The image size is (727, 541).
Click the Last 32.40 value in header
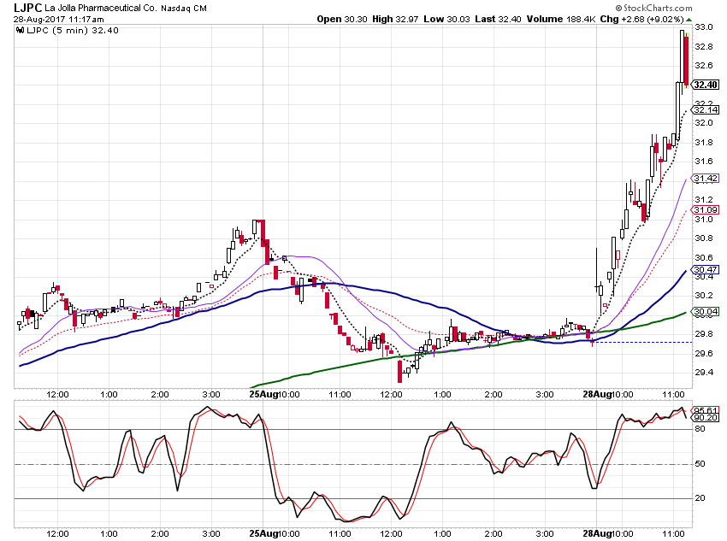(x=498, y=20)
